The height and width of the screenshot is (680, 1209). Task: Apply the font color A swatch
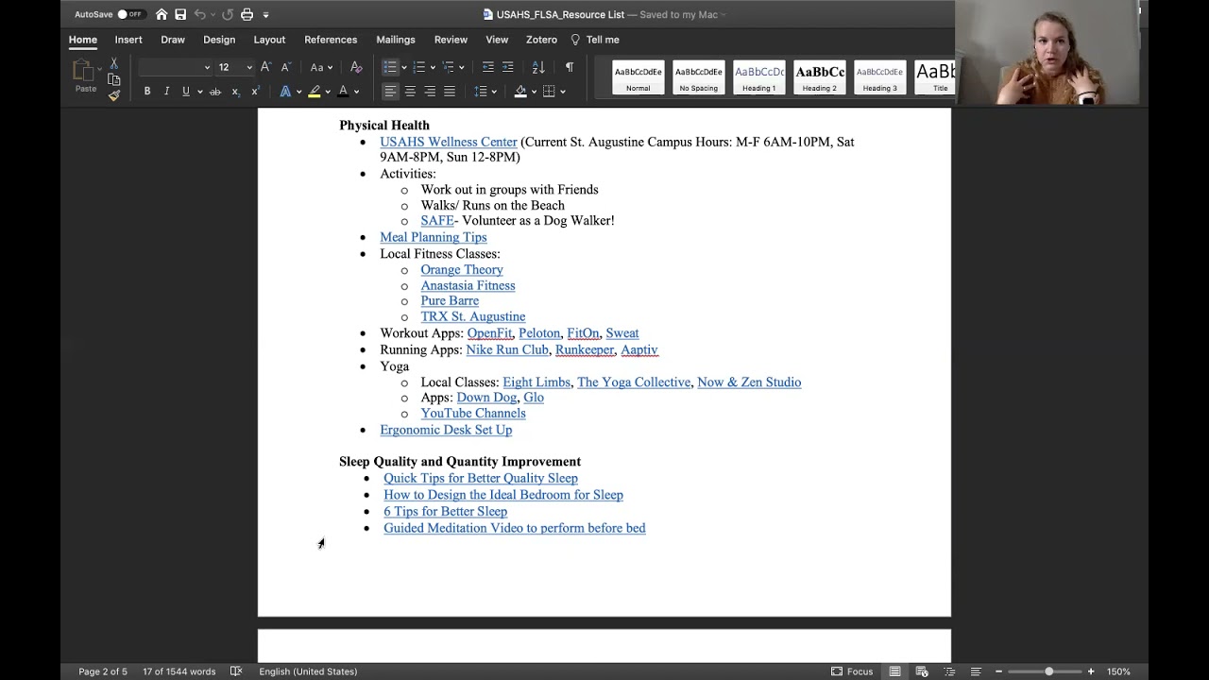pos(343,92)
